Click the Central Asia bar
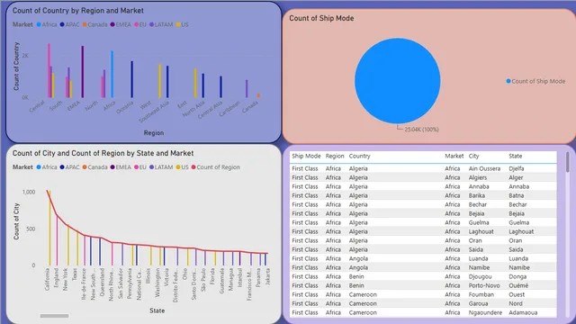576x324 pixels. tap(220, 86)
